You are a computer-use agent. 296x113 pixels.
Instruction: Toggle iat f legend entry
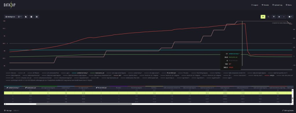pyautogui.click(x=117, y=75)
